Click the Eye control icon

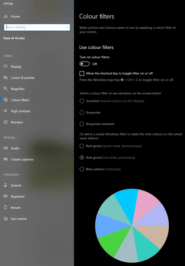(x=6, y=218)
